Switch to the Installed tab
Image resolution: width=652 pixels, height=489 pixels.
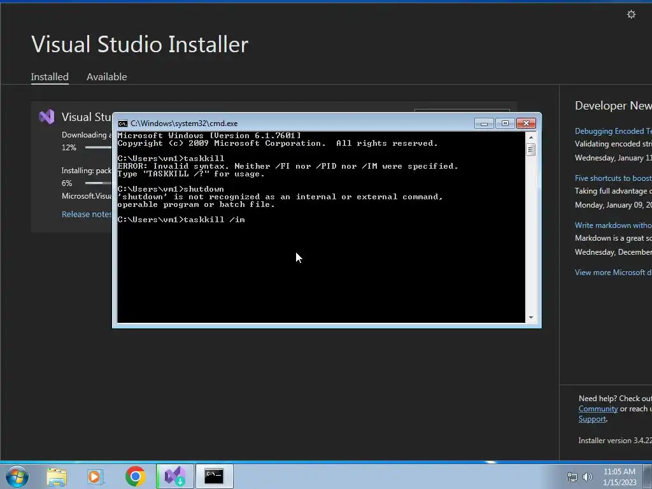pyautogui.click(x=50, y=77)
